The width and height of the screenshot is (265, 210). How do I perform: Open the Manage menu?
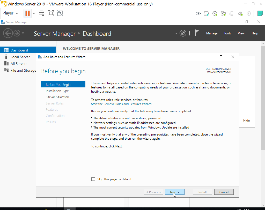coord(212,33)
